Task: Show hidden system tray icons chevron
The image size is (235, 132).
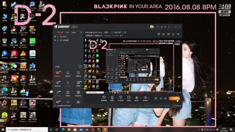Action: tap(199, 130)
